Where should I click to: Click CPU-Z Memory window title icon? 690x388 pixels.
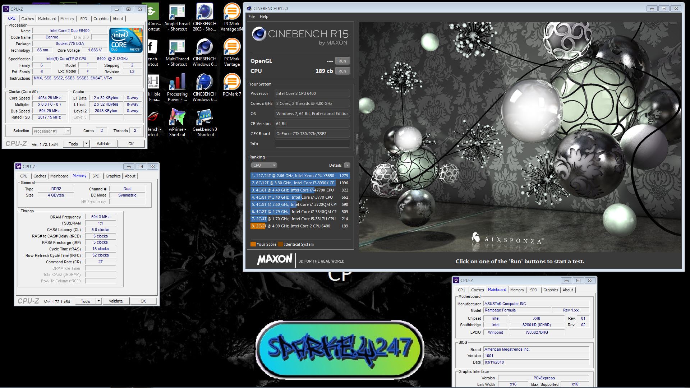(x=18, y=166)
